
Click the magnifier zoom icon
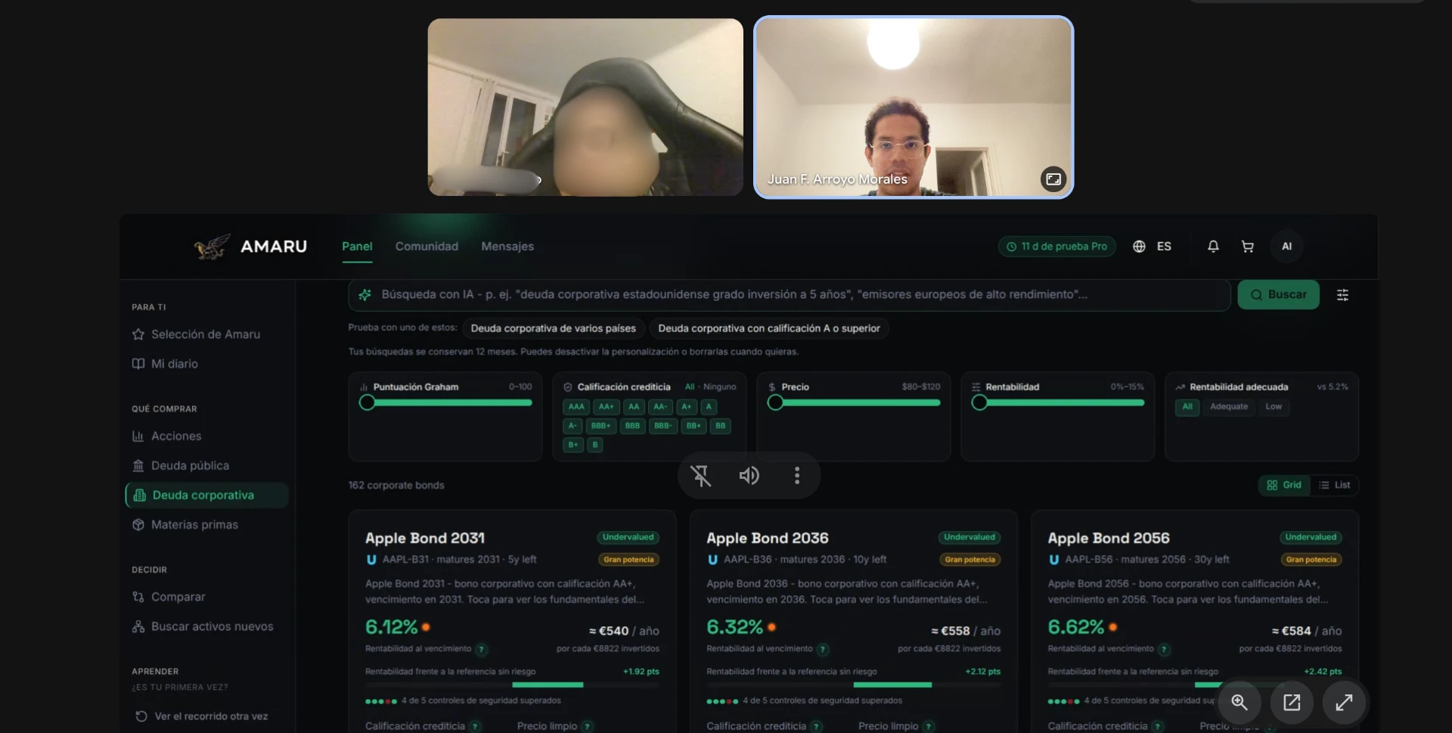[x=1239, y=702]
